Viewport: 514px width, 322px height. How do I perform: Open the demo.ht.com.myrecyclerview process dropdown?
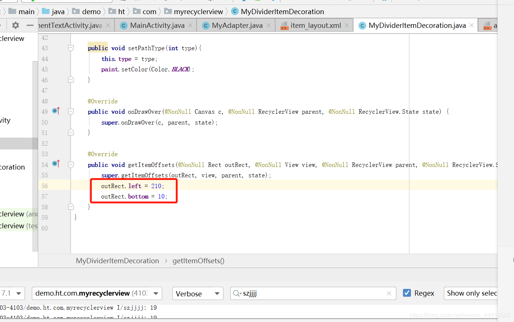point(97,293)
